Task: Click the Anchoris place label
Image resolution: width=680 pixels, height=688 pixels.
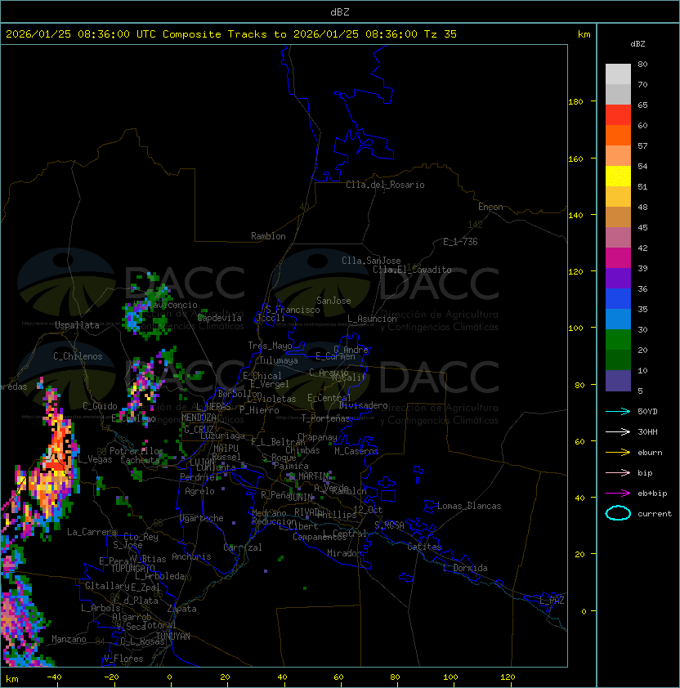Action: tap(191, 556)
